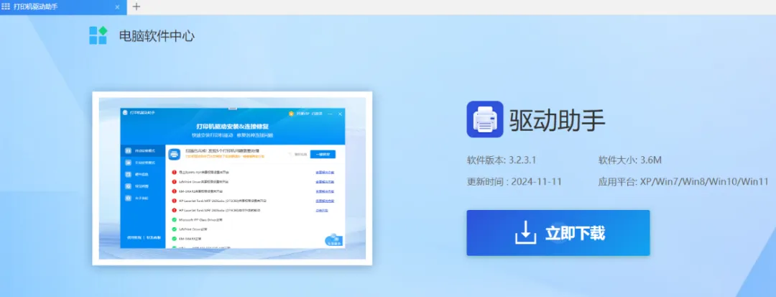Open a new tab with the plus icon
The image size is (776, 297).
(x=137, y=6)
